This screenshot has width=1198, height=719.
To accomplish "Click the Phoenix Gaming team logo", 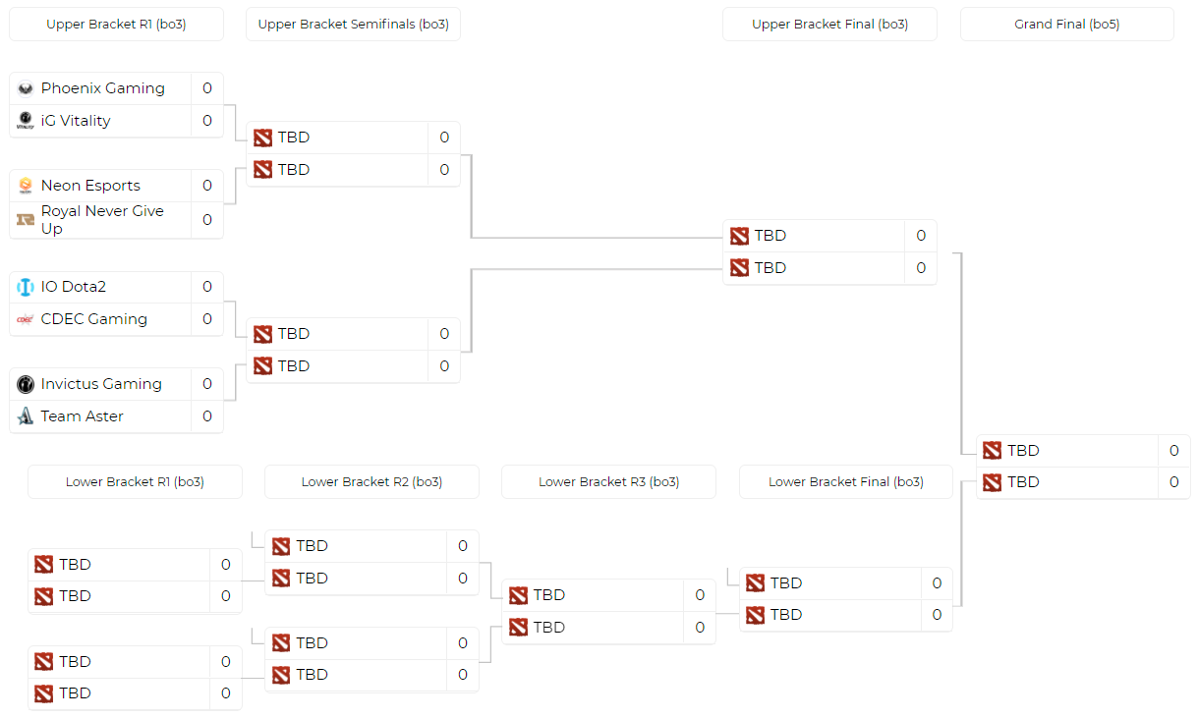I will (x=26, y=88).
